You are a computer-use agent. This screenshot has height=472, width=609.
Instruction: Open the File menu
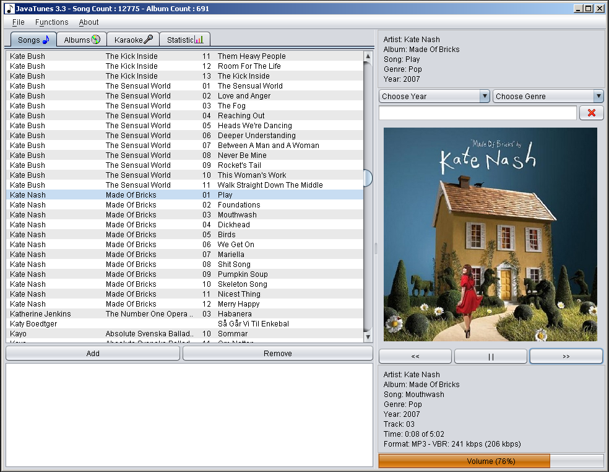18,22
